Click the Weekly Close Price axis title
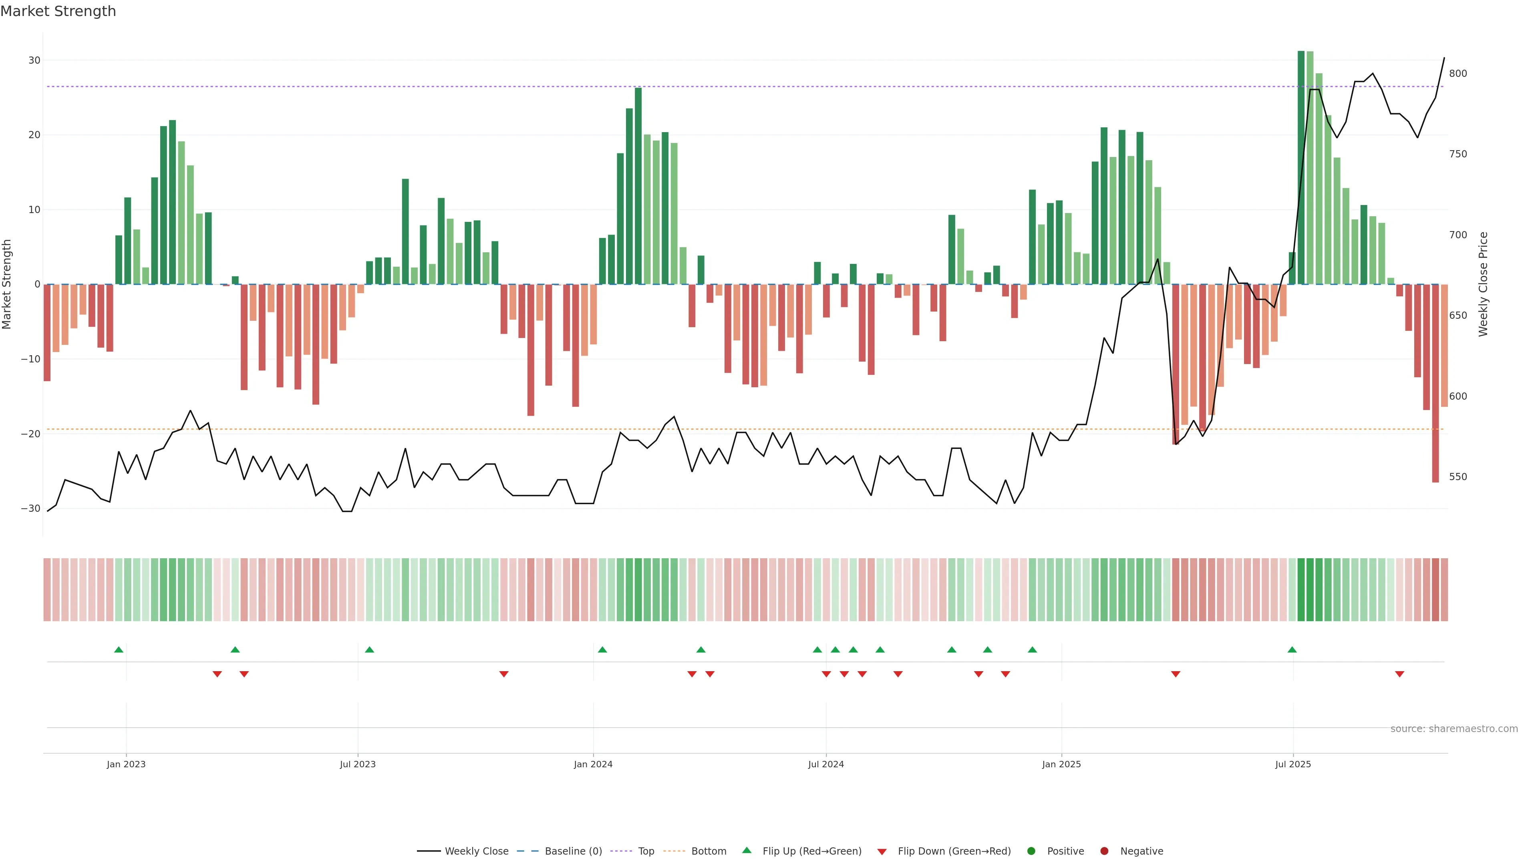The image size is (1538, 865). pyautogui.click(x=1483, y=284)
